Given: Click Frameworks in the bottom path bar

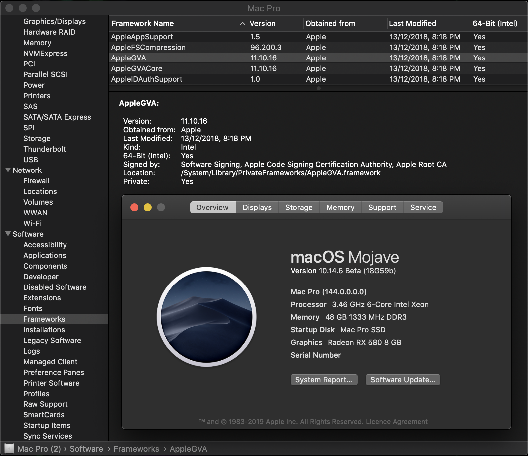Looking at the screenshot, I should coord(136,449).
